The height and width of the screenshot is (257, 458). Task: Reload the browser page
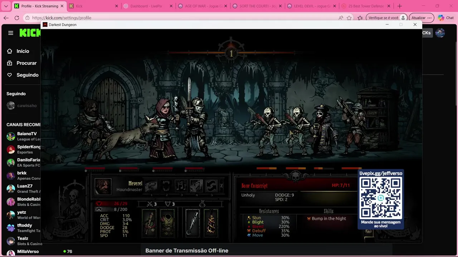click(x=17, y=18)
